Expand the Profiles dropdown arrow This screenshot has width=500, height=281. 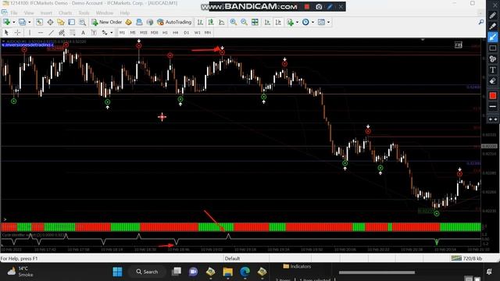[x=30, y=22]
